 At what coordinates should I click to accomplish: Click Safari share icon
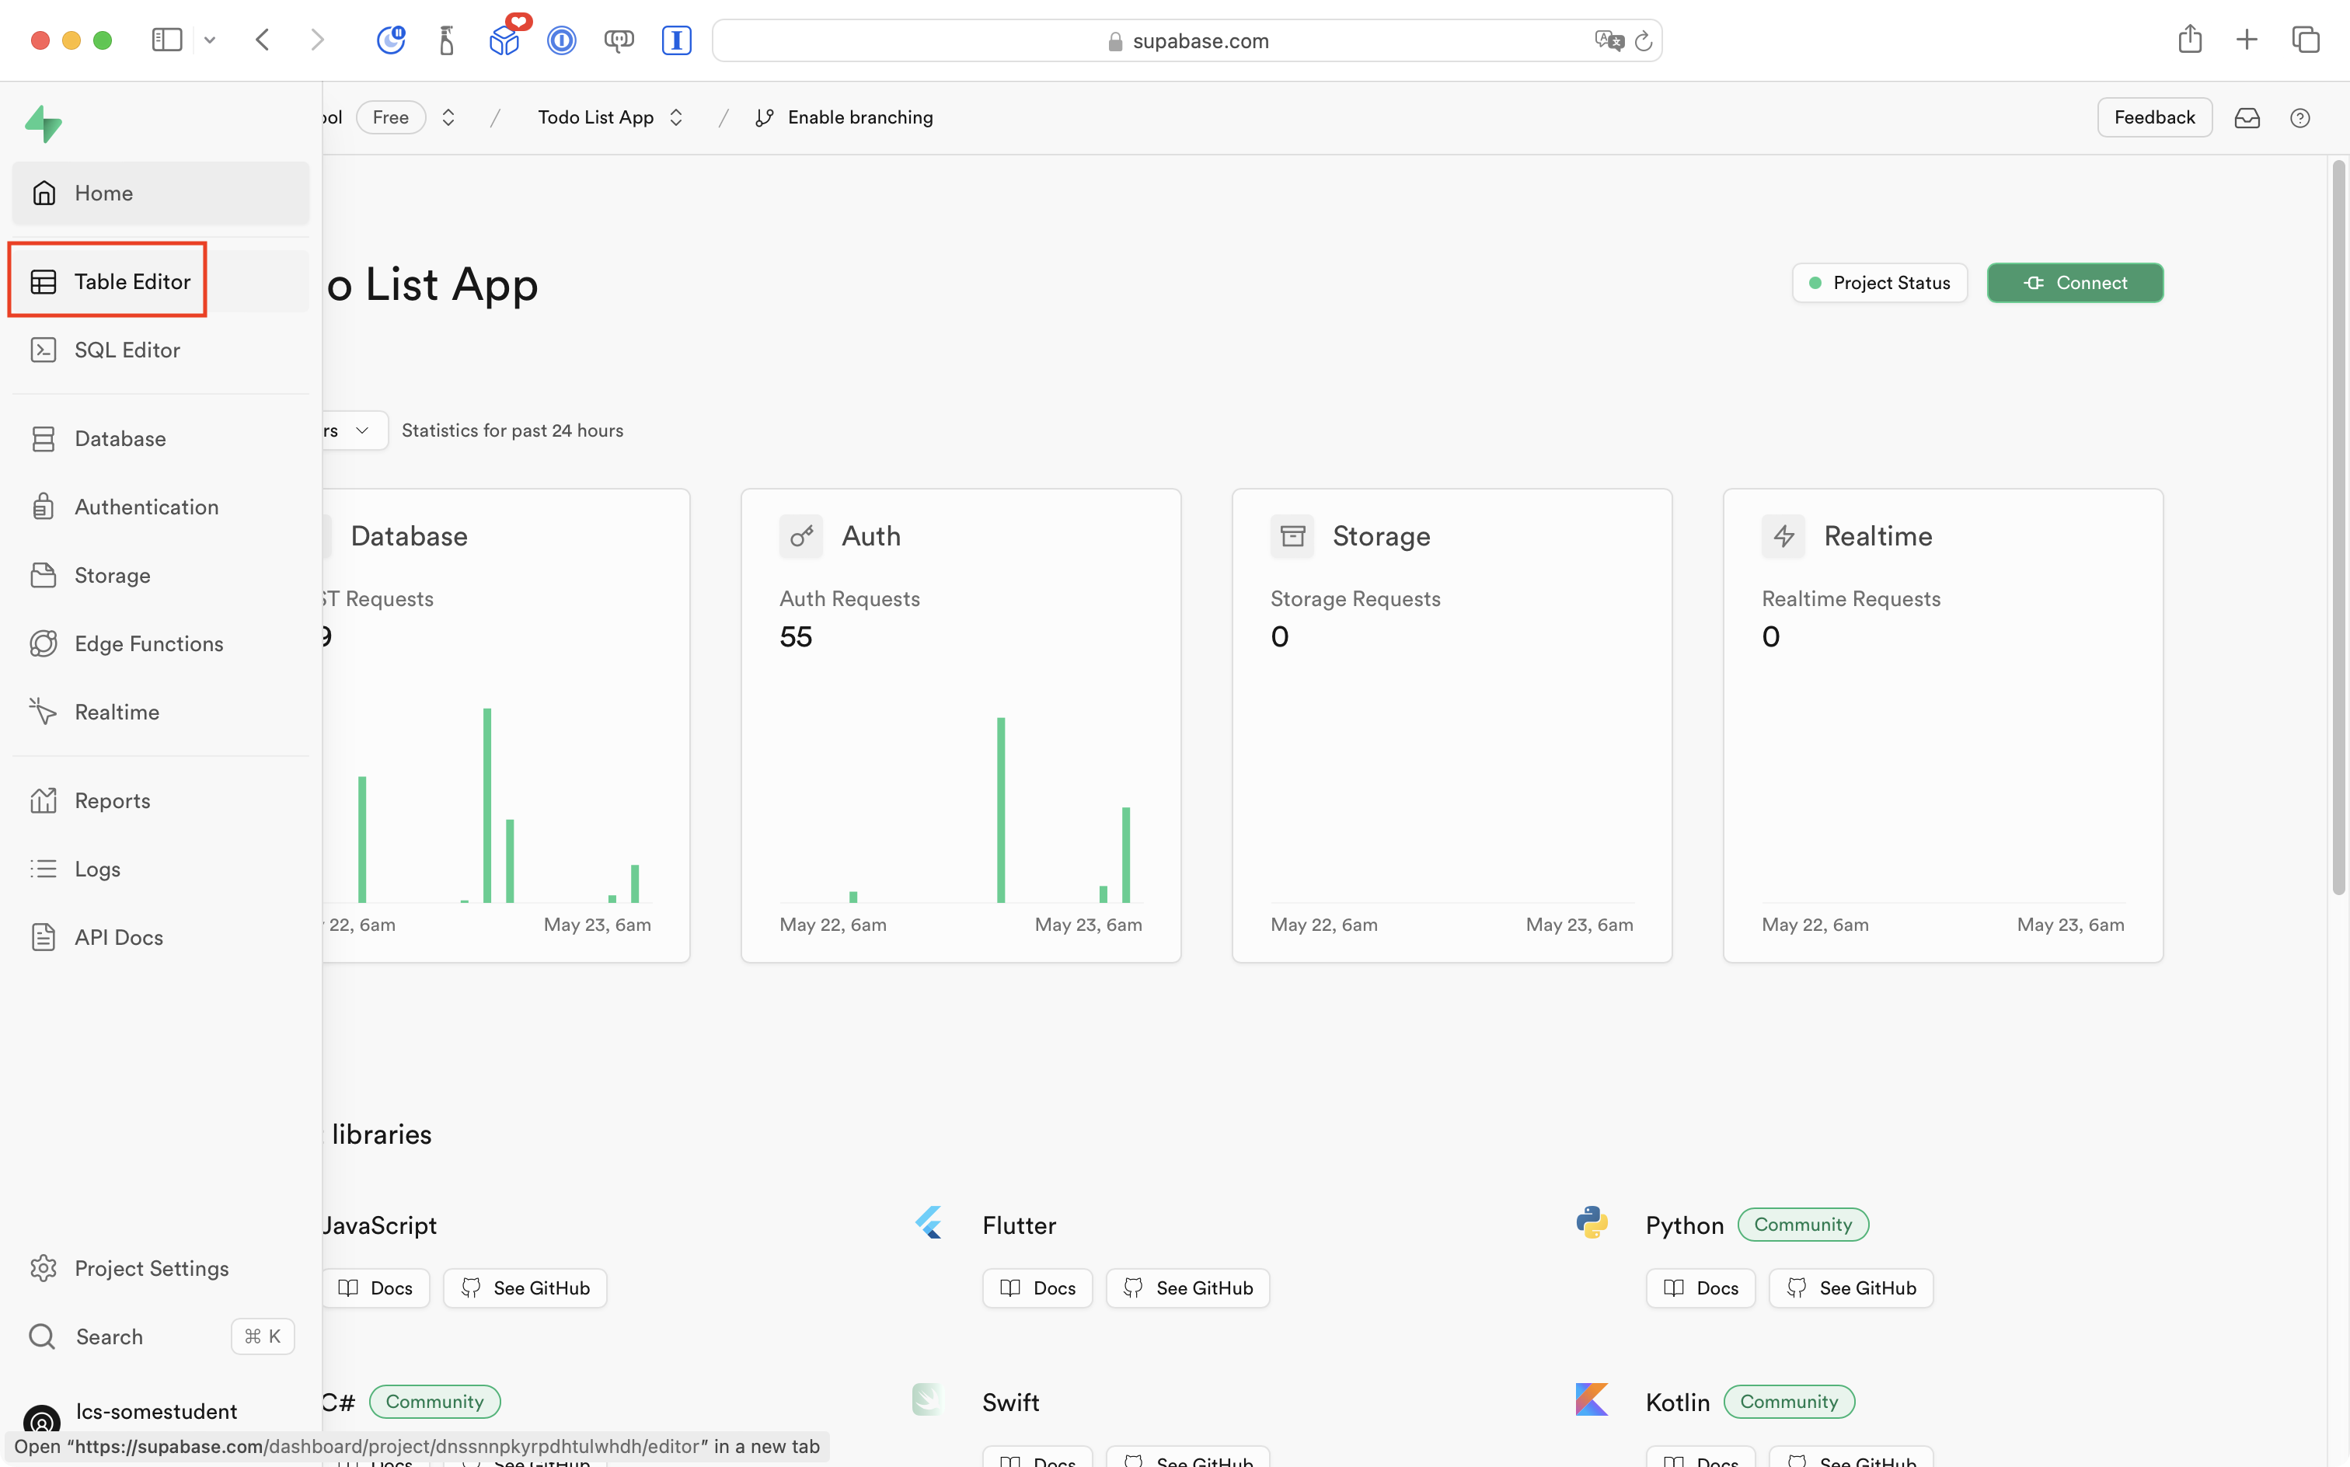2190,40
